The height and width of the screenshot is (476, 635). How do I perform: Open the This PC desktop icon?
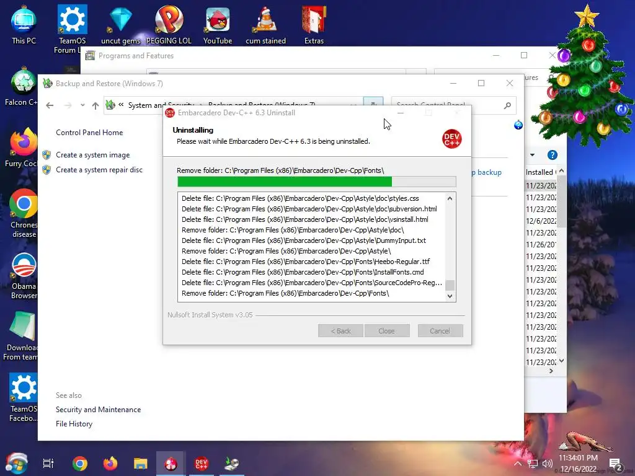tap(24, 25)
